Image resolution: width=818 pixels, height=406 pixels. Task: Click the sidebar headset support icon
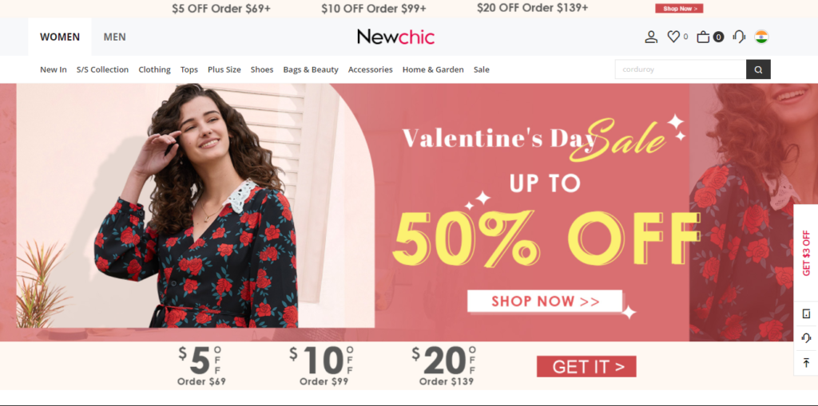(x=806, y=337)
